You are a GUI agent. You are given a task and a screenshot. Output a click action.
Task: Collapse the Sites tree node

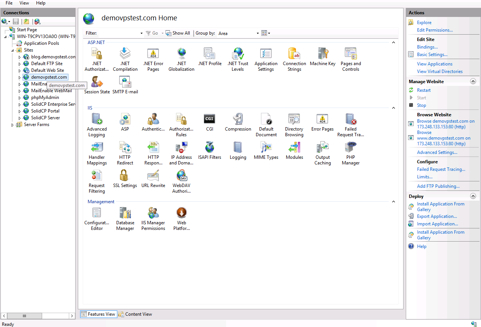click(13, 50)
